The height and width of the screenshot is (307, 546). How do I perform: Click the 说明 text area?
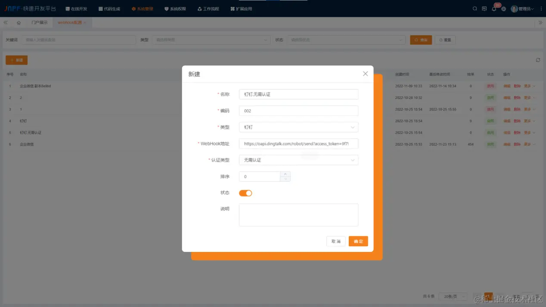[x=298, y=215]
